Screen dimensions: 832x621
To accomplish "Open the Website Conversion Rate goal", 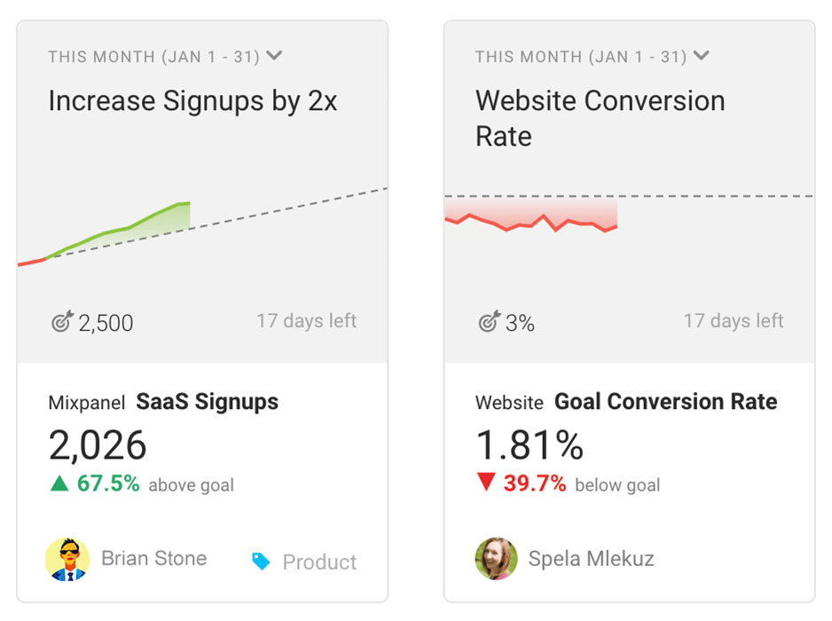I will pos(600,118).
